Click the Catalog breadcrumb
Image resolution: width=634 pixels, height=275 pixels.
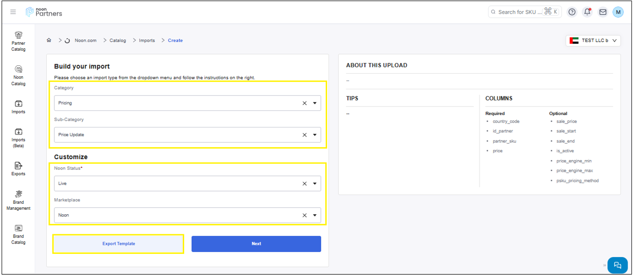click(x=118, y=41)
